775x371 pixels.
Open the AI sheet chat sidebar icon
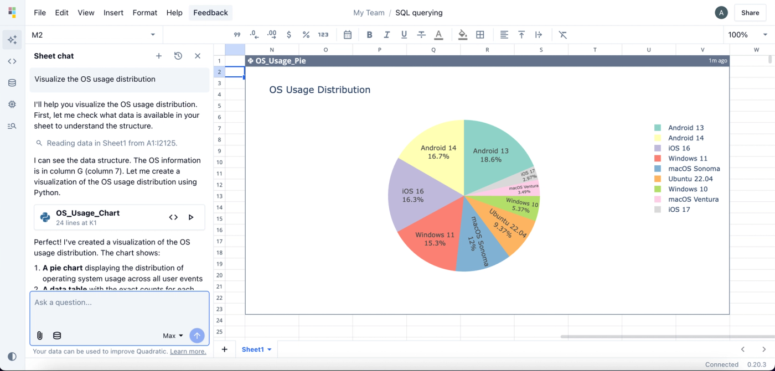point(12,40)
